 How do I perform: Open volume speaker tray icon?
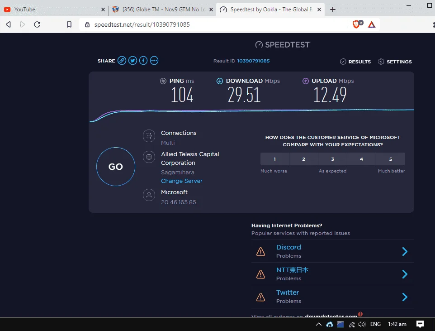point(361,324)
